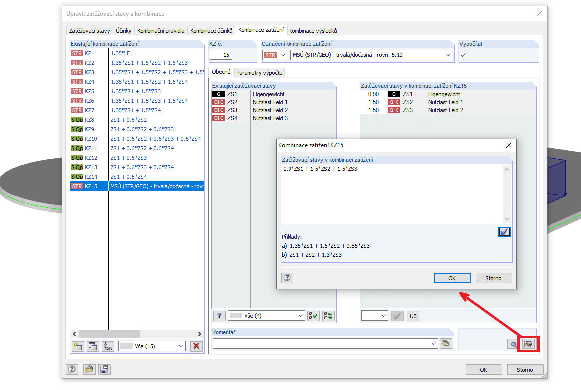The image size is (581, 390).
Task: Select ZS2 Nutzlast Feld 1 in existing list
Action: coord(274,102)
